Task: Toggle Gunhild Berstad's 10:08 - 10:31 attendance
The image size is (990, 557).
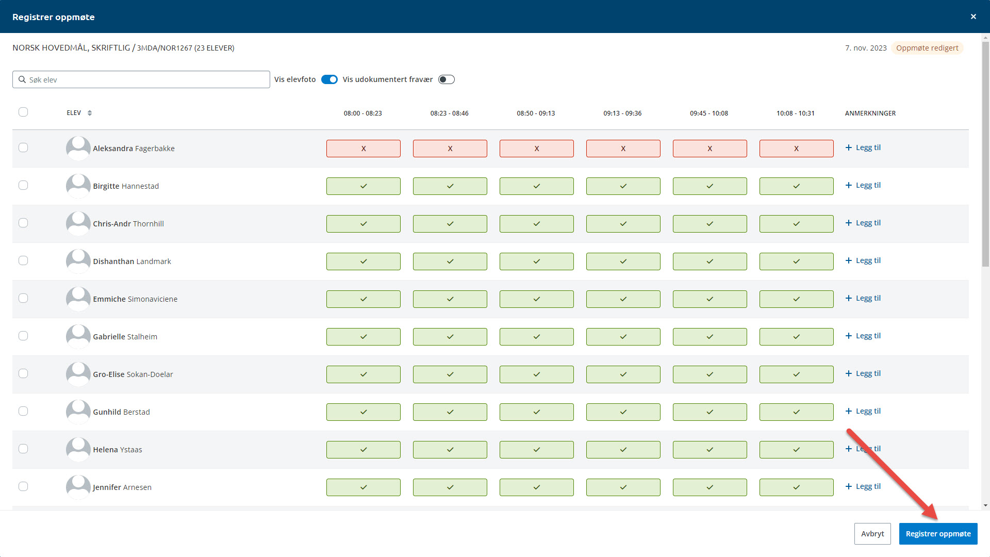Action: click(797, 412)
